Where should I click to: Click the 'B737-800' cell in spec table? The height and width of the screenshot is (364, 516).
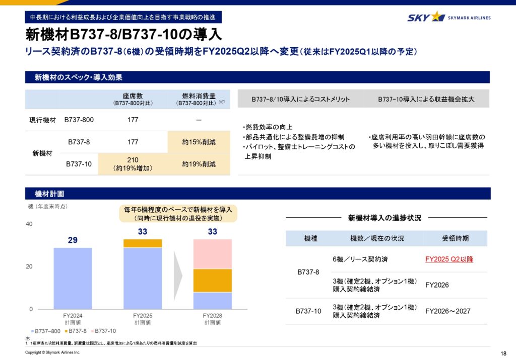click(79, 120)
